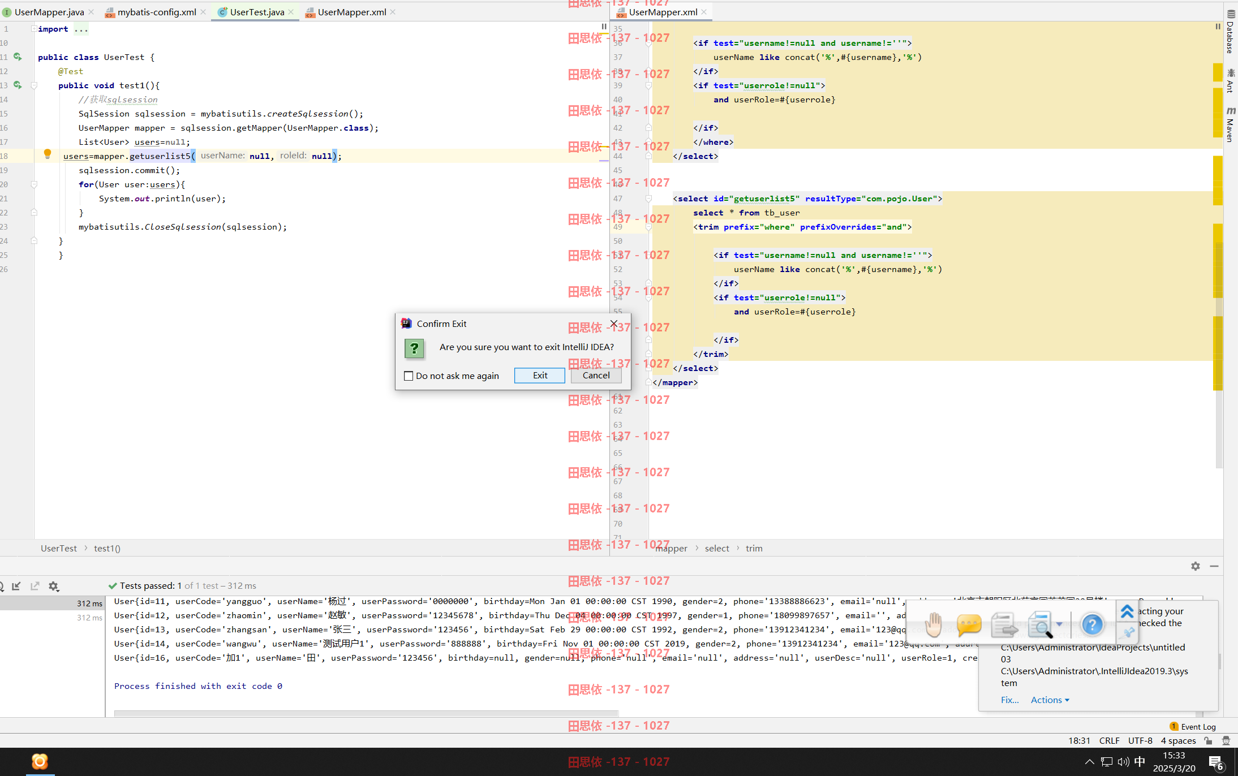This screenshot has width=1238, height=776.
Task: Click the network tray icon
Action: pyautogui.click(x=1107, y=762)
